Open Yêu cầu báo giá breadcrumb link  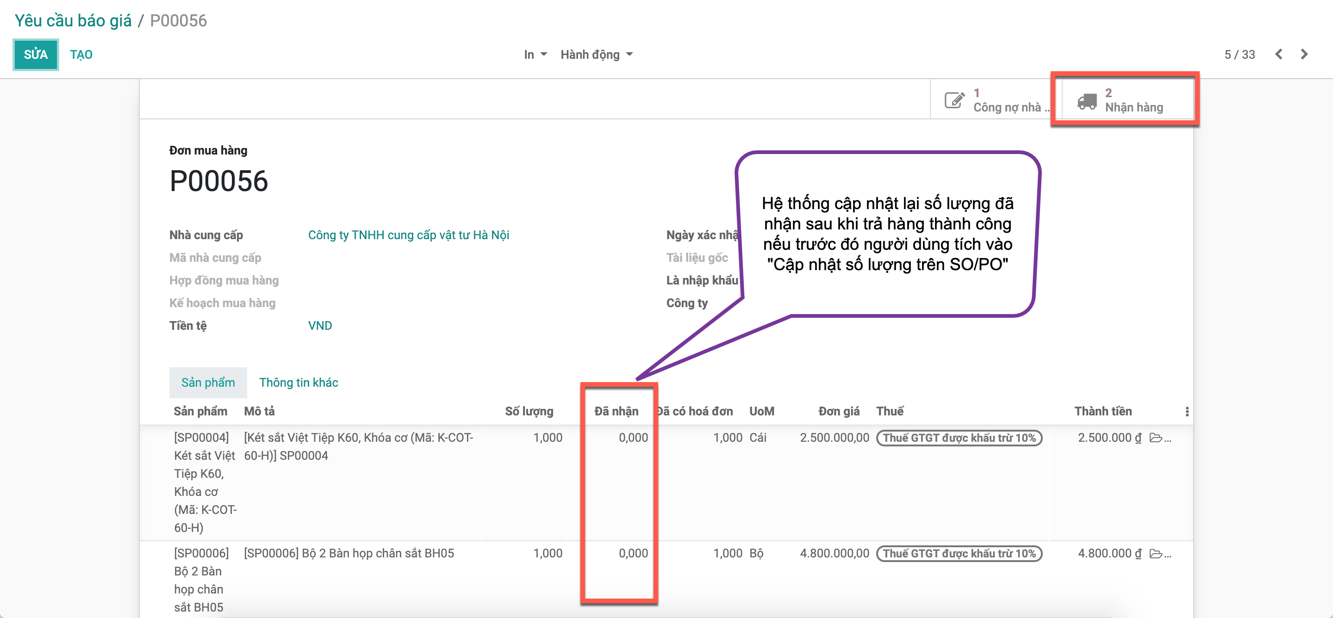(x=73, y=21)
